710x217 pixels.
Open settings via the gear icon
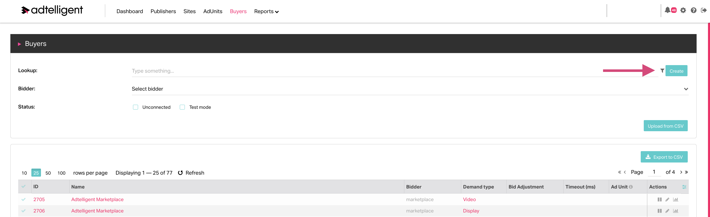[683, 10]
